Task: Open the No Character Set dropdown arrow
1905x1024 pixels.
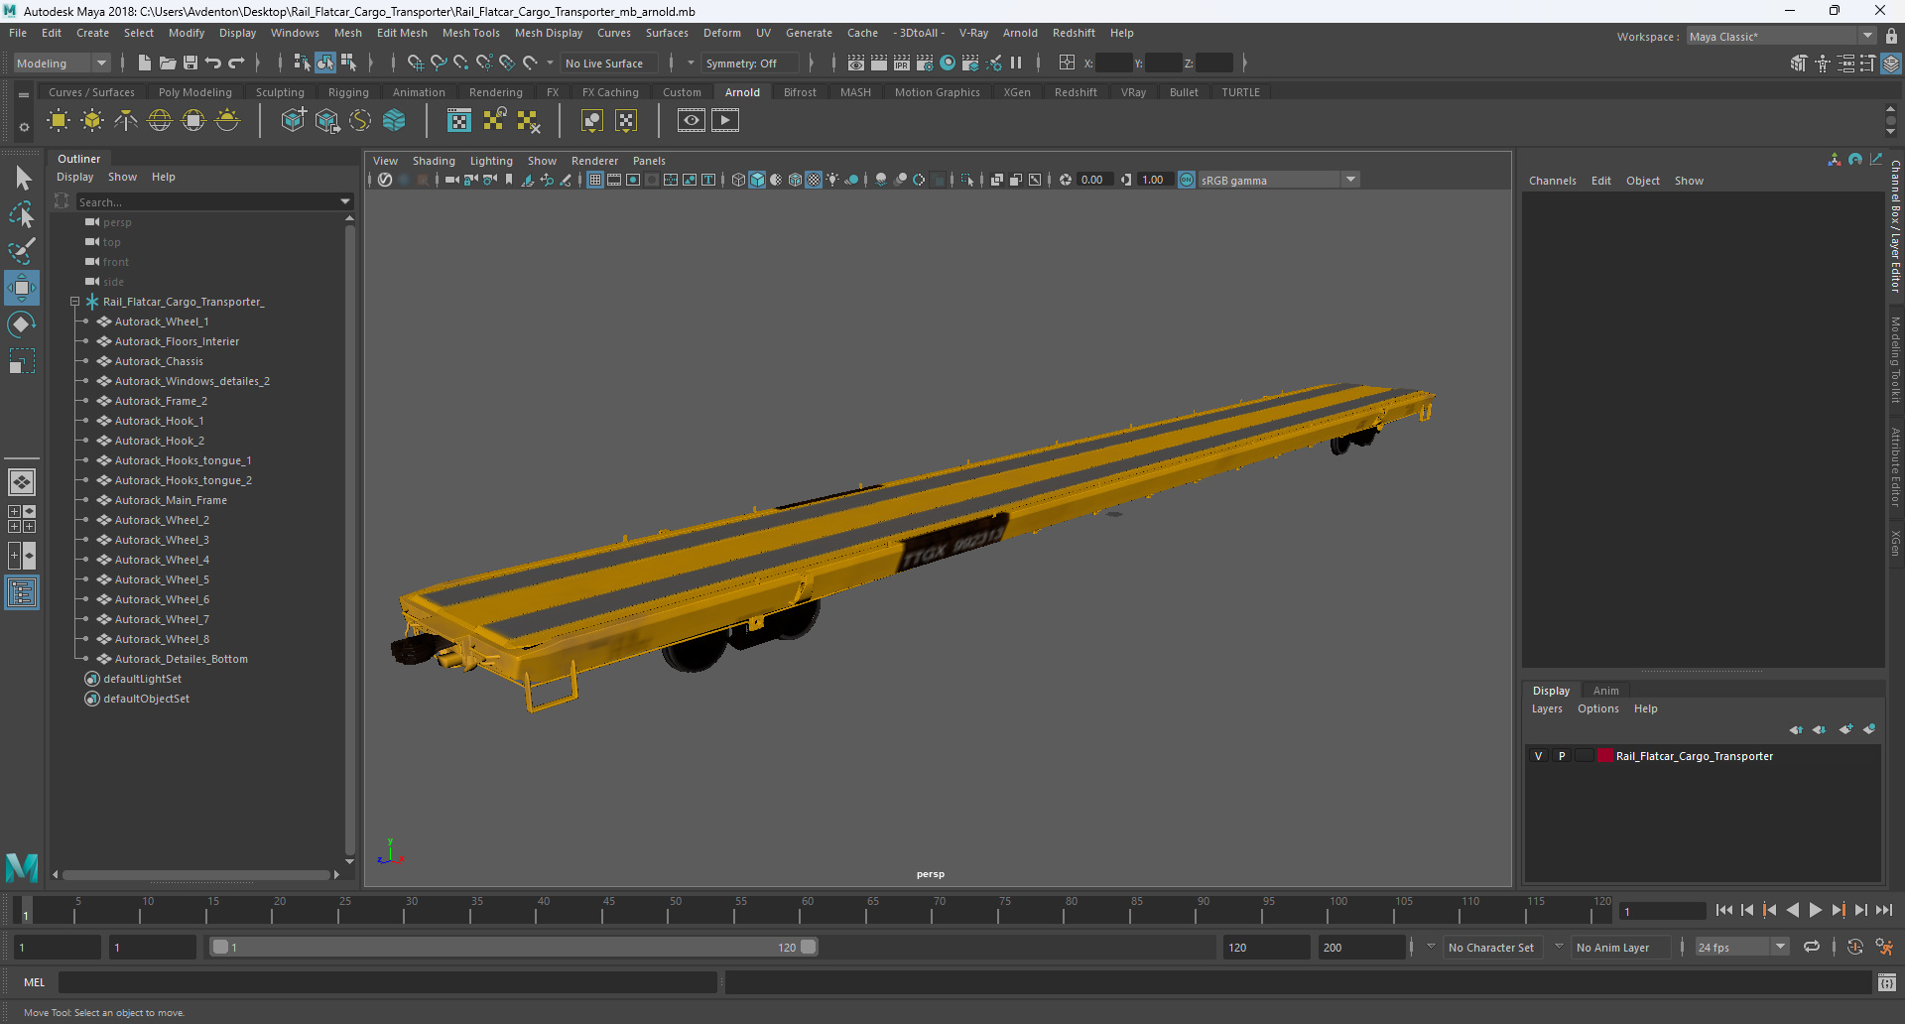Action: [1431, 947]
